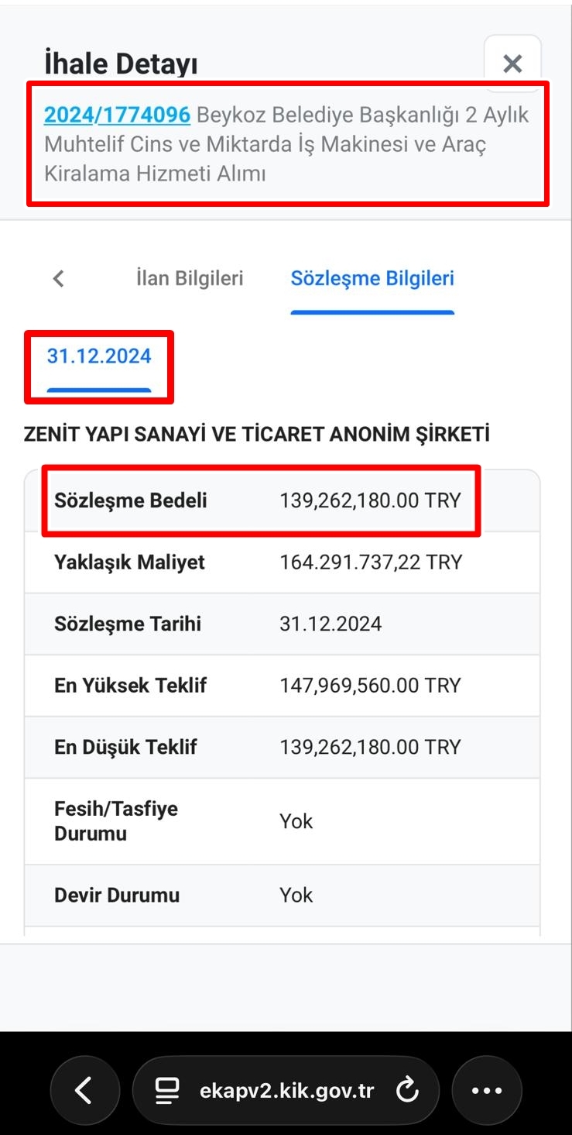
Task: Go back using the browser back arrow
Action: tap(84, 1091)
